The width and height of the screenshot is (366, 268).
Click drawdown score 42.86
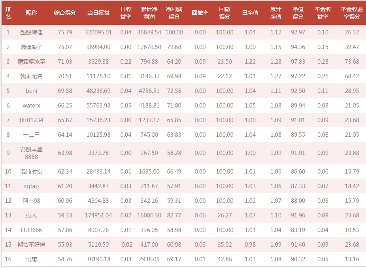225,259
